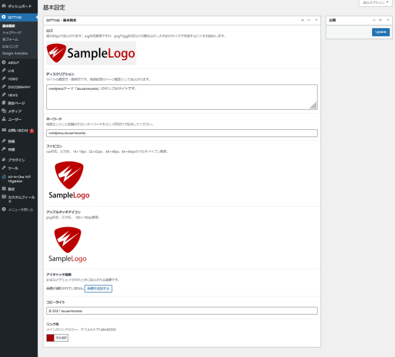Open お問い合わせ envelope icon in sidebar
The height and width of the screenshot is (357, 395).
click(x=4, y=131)
